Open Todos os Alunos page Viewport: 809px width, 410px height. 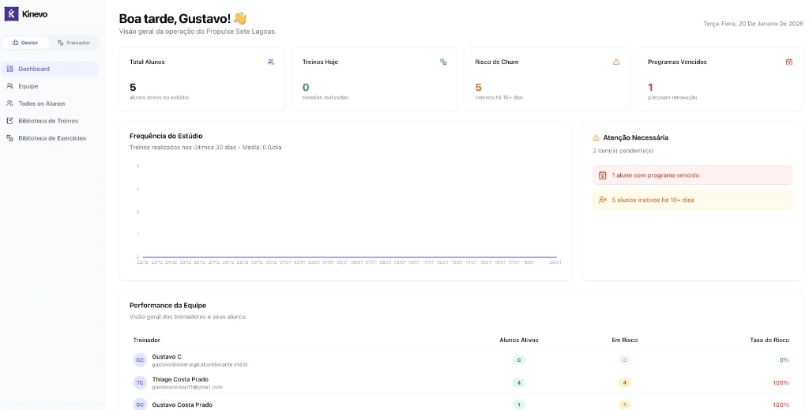(x=50, y=103)
